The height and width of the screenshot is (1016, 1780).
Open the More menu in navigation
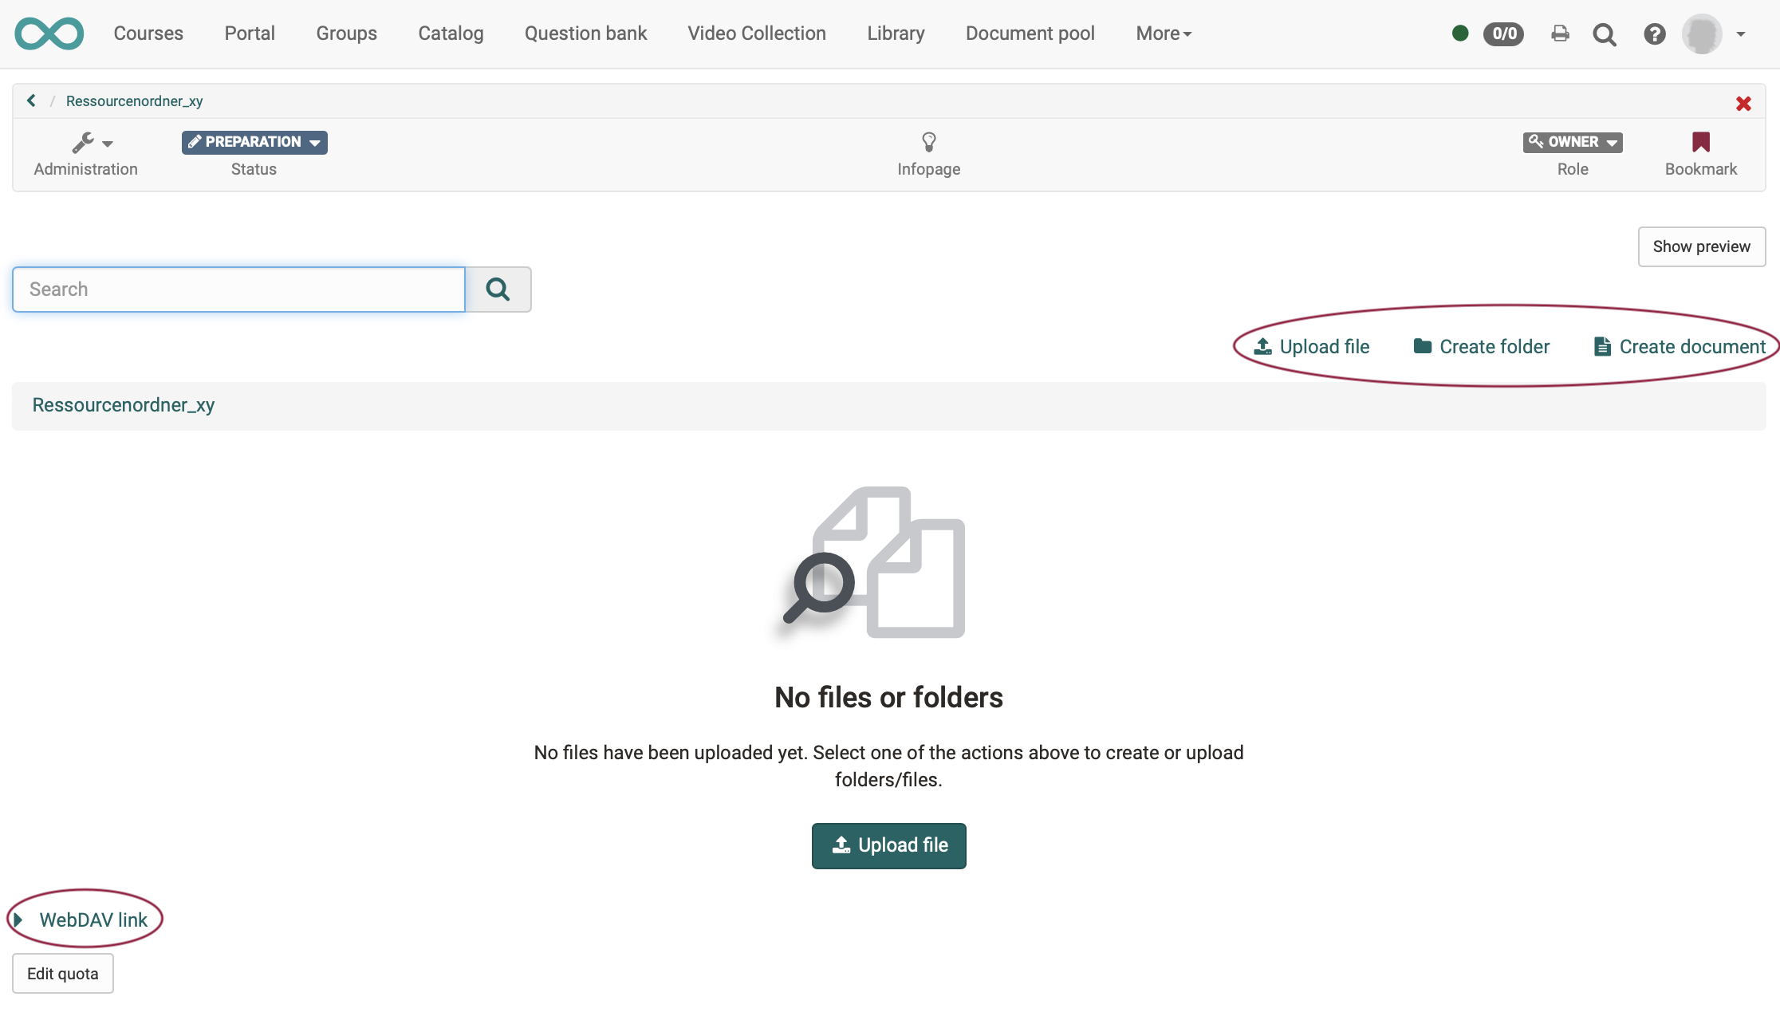pos(1164,33)
